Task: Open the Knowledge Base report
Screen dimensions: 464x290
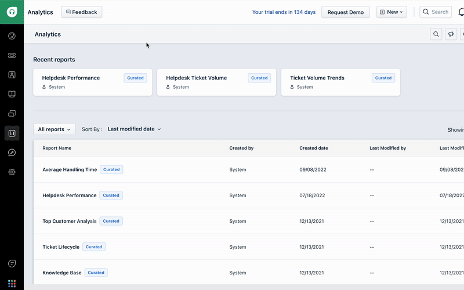Action: click(62, 273)
